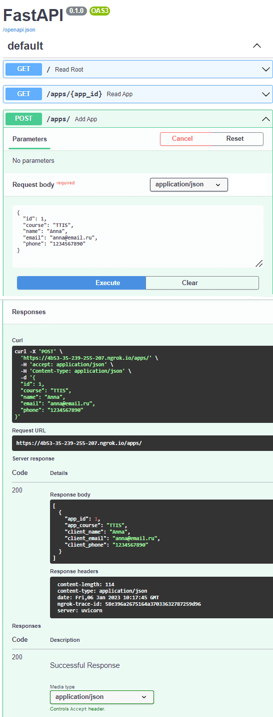Click the 0.1.0 version badge
Screen dimensions: 273x717
click(76, 11)
